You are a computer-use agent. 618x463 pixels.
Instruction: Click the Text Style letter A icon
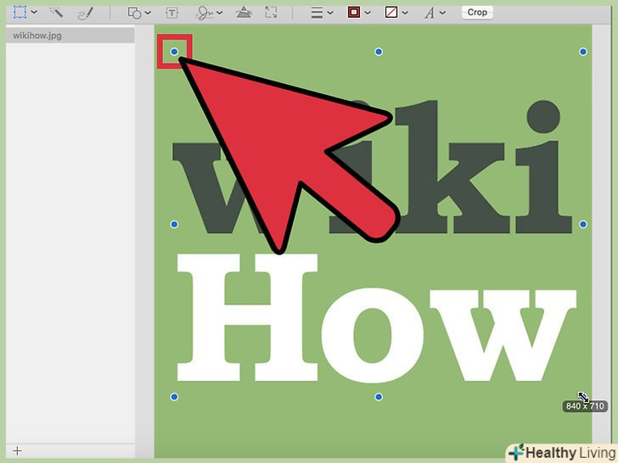(430, 13)
